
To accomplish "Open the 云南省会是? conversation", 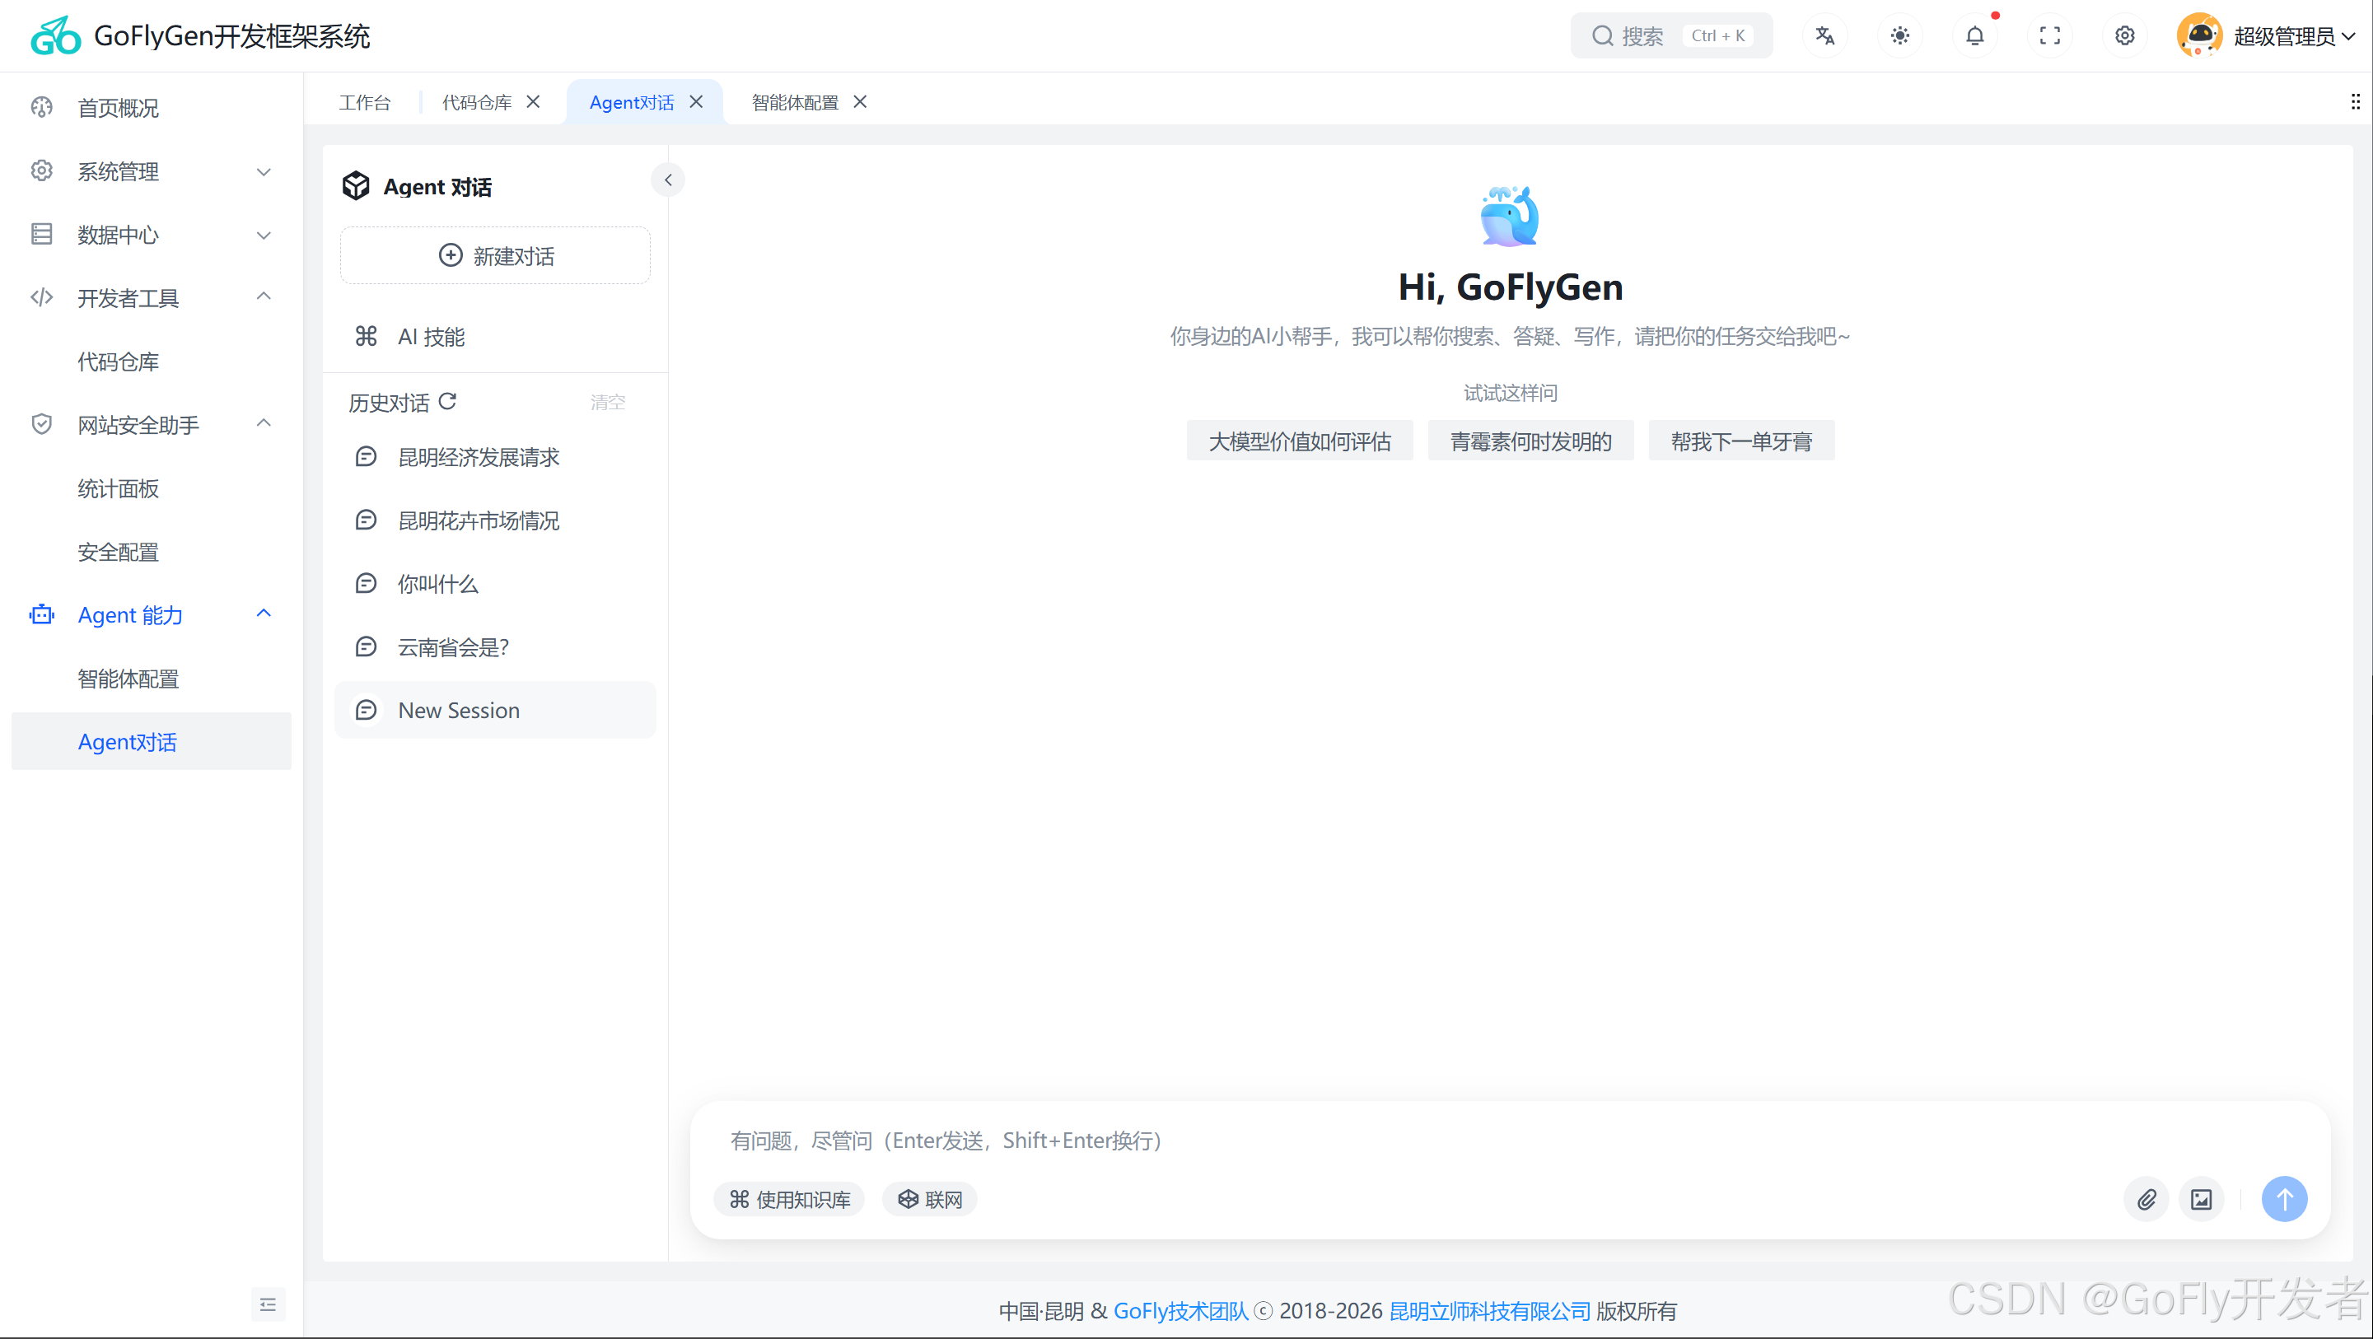I will 496,646.
